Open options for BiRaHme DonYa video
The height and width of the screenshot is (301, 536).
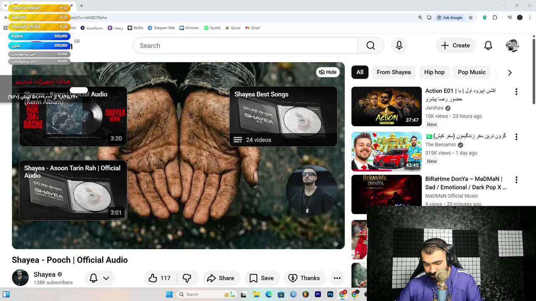click(516, 180)
